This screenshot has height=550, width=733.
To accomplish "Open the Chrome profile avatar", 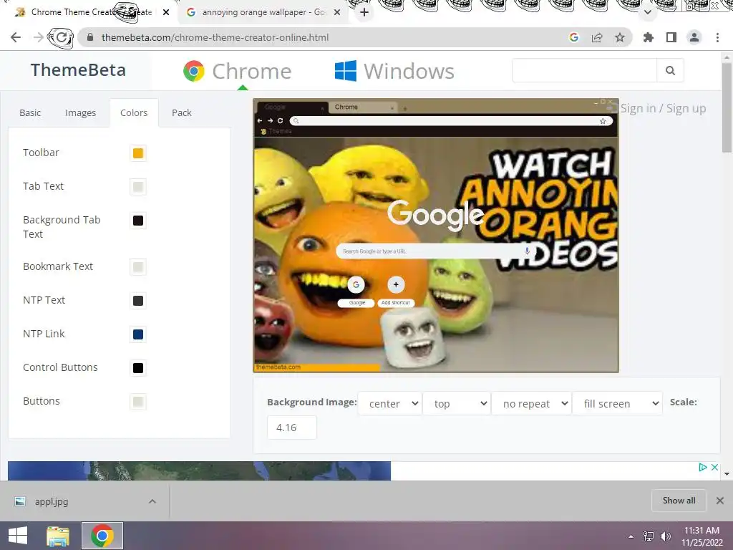I will tap(694, 37).
